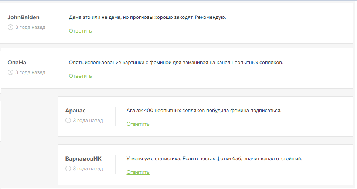
Task: Click the '3 года назад' timestamp under ОпаНа
Action: click(x=30, y=72)
